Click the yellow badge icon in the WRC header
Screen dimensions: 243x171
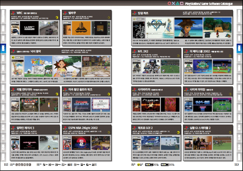(57, 17)
